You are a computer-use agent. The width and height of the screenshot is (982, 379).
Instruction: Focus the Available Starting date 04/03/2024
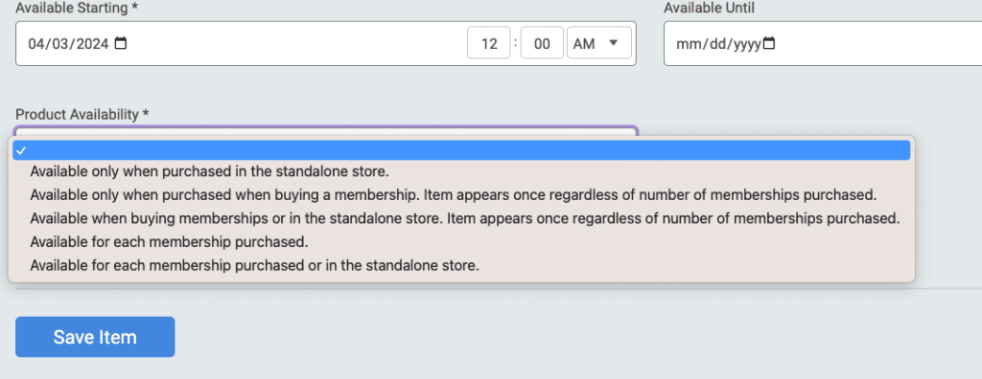coord(68,44)
